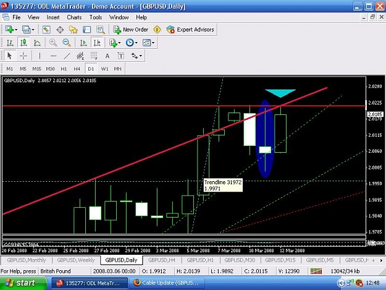
Task: Switch to the GBPUSD,M30 chart tab
Action: (240, 260)
